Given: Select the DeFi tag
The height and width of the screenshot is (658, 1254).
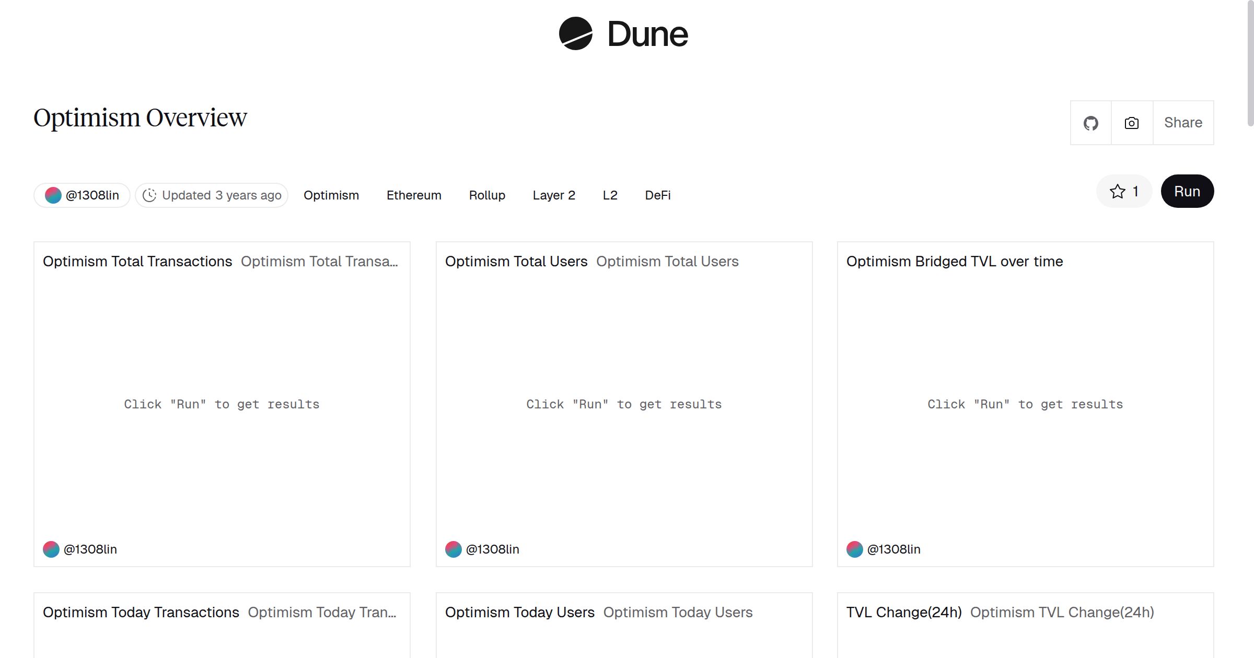Looking at the screenshot, I should 658,195.
